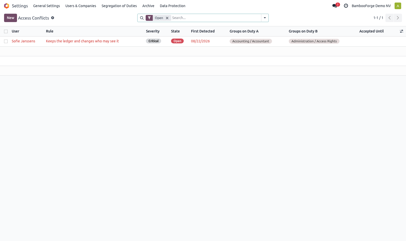Open the optional columns adjust icon
Viewport: 406px width, 241px height.
[401, 31]
